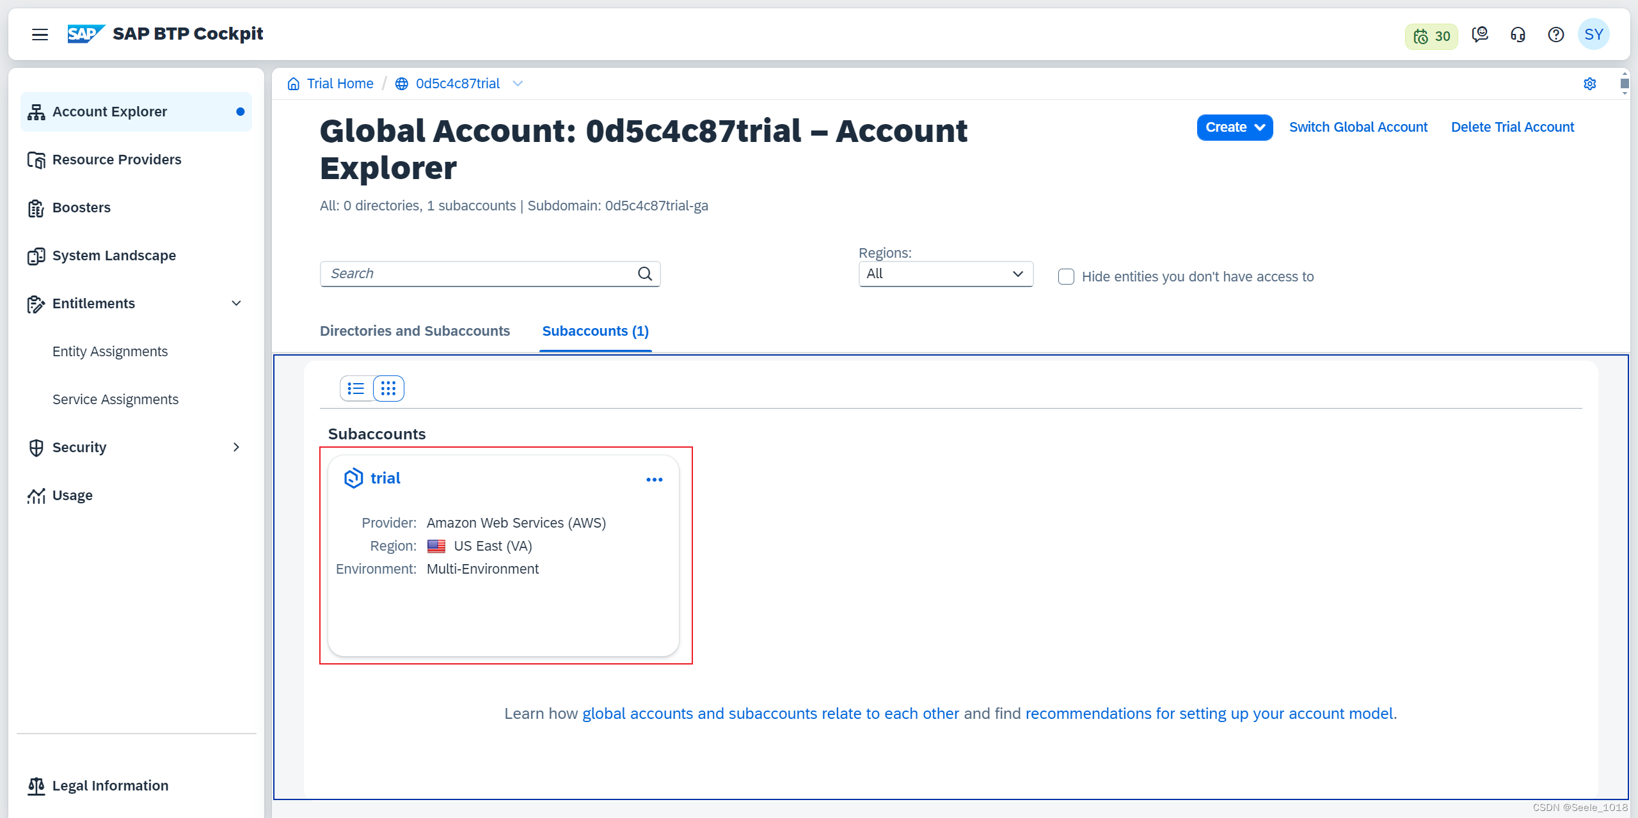The height and width of the screenshot is (818, 1638).
Task: Click the Usage chart icon
Action: pyautogui.click(x=36, y=496)
